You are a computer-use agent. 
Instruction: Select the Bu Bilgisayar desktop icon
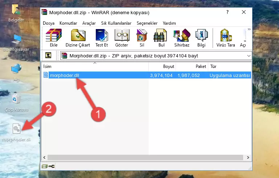click(x=16, y=43)
